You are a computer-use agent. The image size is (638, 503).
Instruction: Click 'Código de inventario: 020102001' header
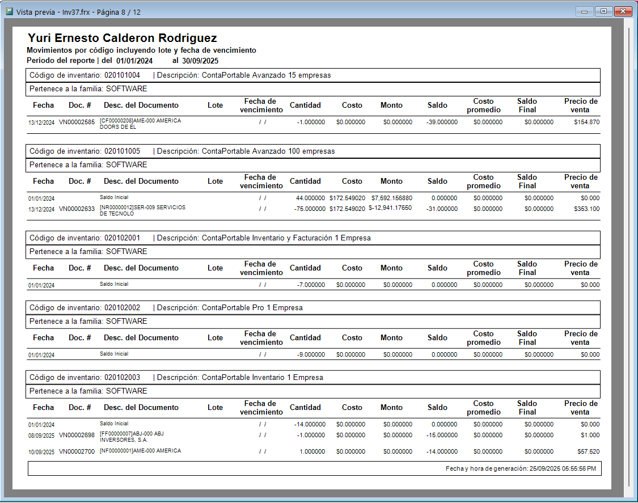tap(84, 238)
